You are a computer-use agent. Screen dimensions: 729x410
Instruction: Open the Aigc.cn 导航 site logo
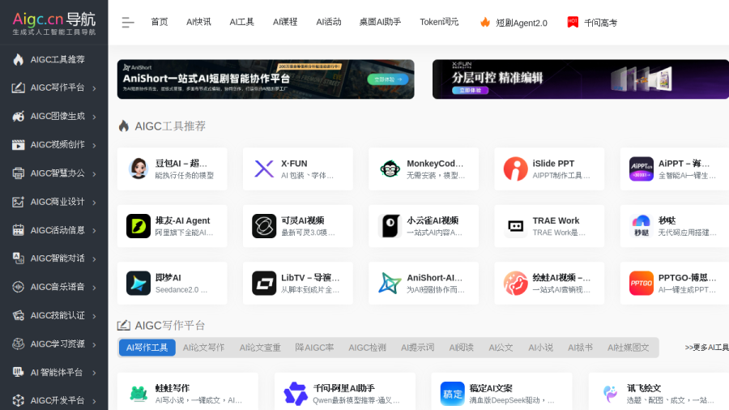click(54, 23)
